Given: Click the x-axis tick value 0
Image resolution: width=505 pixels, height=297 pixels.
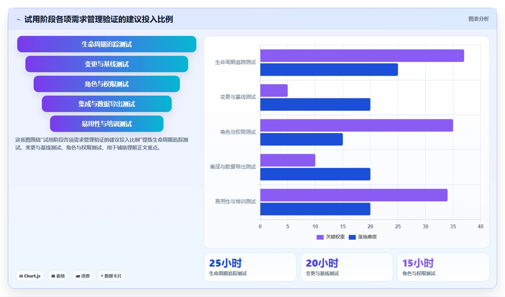Looking at the screenshot, I should coord(260,227).
